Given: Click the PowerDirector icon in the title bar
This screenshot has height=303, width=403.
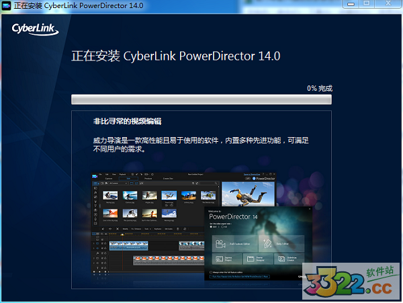Looking at the screenshot, I should tap(6, 5).
